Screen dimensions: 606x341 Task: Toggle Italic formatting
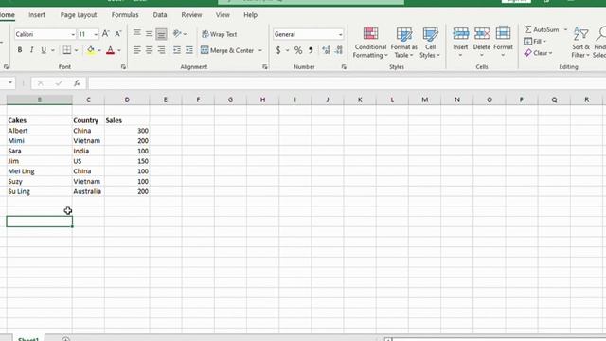tap(31, 50)
